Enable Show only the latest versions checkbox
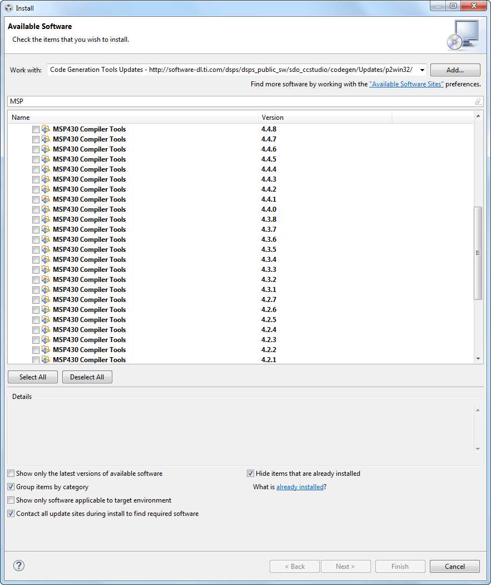 click(x=11, y=474)
